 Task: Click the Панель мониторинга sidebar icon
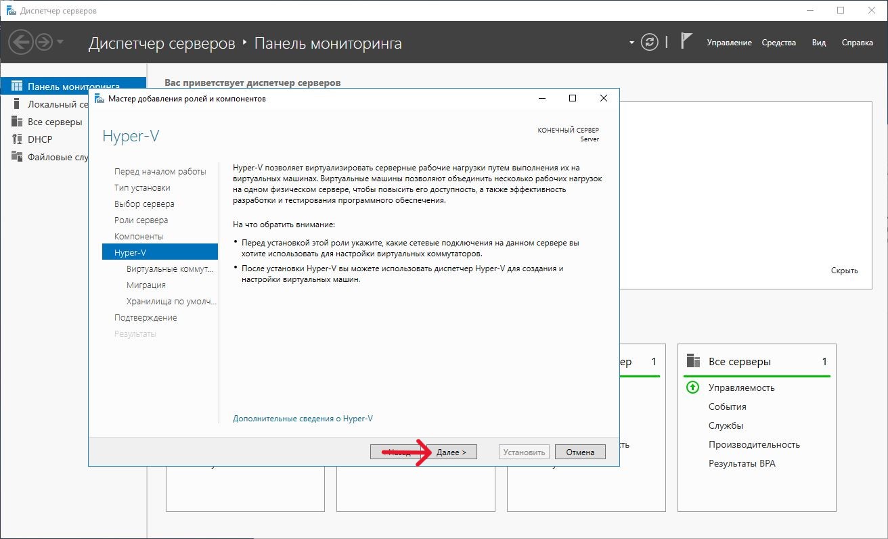tap(17, 87)
